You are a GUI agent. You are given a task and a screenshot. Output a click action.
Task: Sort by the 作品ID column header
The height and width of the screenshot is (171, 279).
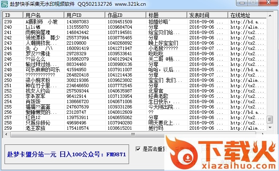pos(125,15)
